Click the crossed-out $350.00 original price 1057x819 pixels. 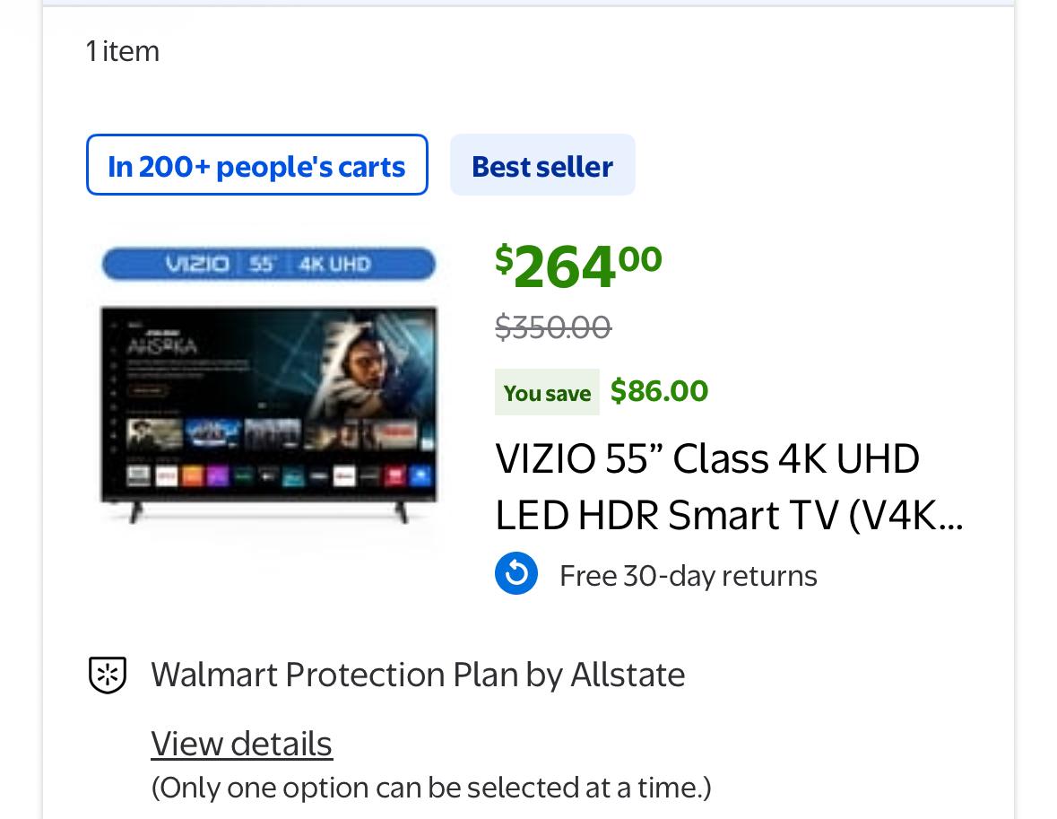pyautogui.click(x=552, y=327)
